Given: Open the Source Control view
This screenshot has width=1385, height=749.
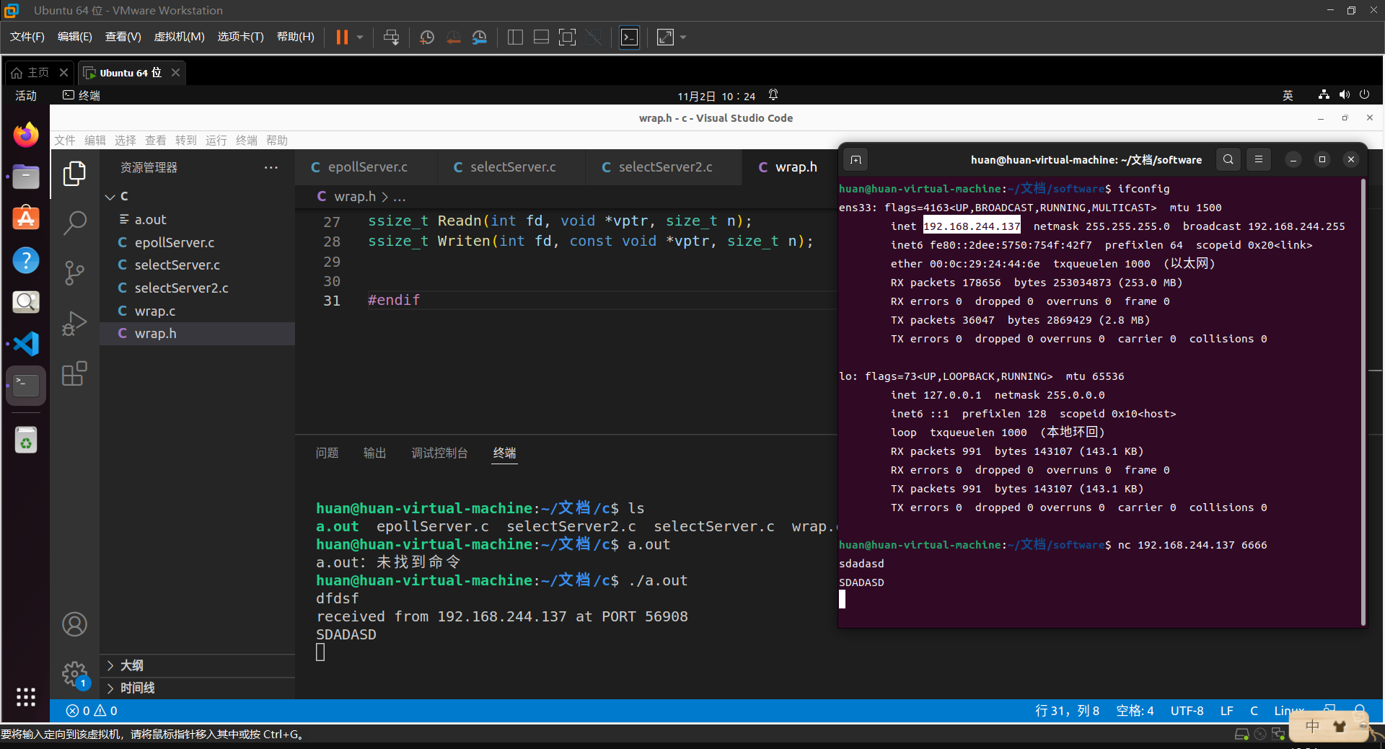Looking at the screenshot, I should (75, 273).
